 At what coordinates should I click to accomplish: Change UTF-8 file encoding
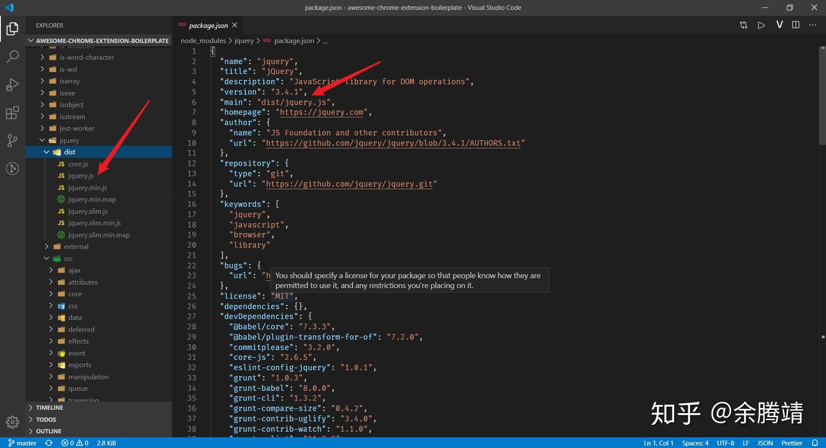[x=725, y=443]
